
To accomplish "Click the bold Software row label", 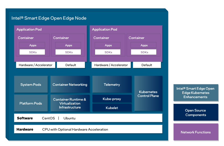I will point(25,118).
